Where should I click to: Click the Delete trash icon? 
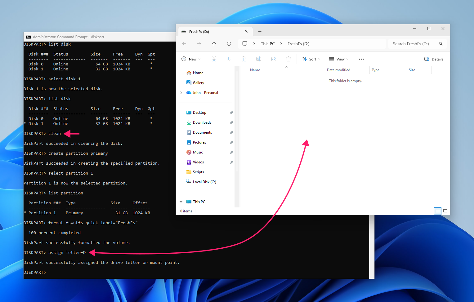(288, 59)
